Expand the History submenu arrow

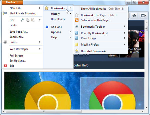(x=70, y=13)
